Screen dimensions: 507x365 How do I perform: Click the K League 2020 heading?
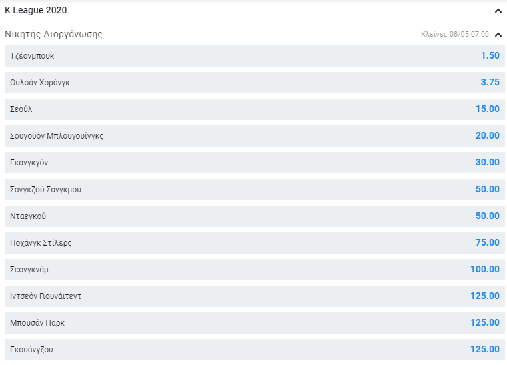pyautogui.click(x=35, y=11)
